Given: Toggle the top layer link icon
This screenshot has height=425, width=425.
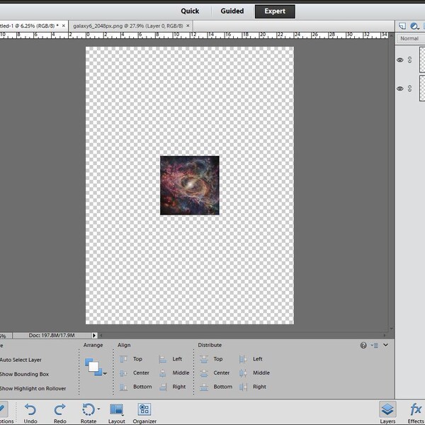Looking at the screenshot, I should click(409, 60).
